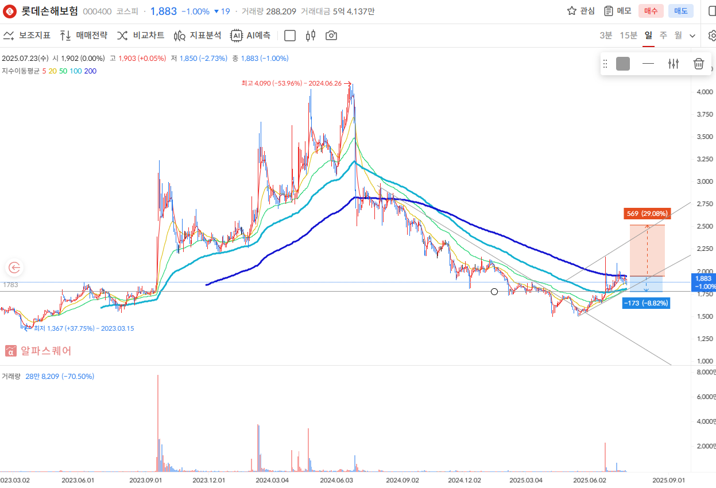Click the 1783 horizontal line price label

coord(10,285)
